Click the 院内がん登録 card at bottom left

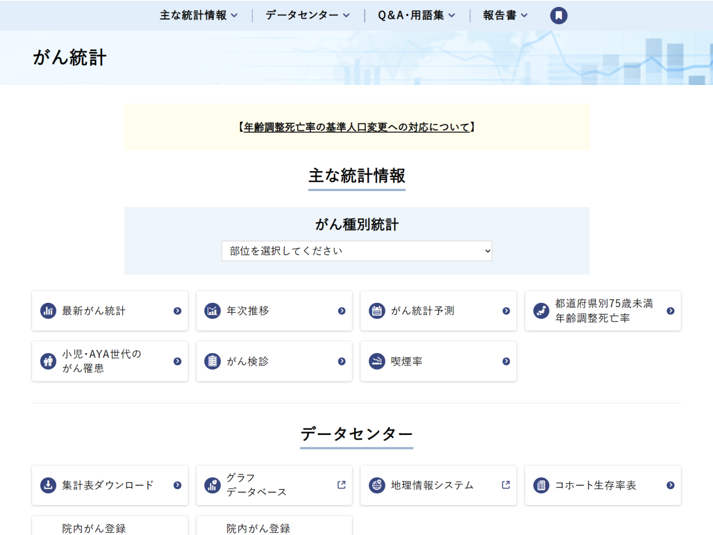pyautogui.click(x=110, y=528)
